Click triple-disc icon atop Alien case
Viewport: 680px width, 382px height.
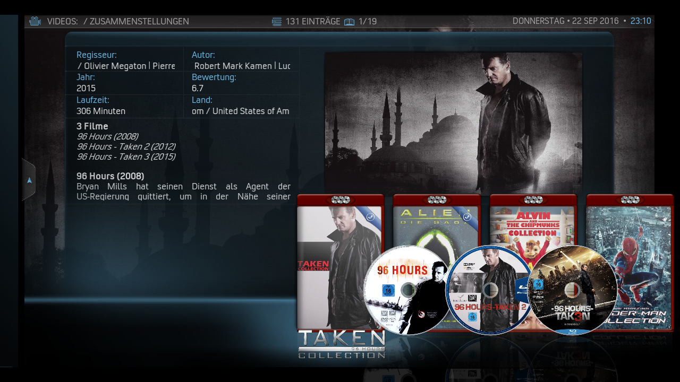tap(437, 200)
